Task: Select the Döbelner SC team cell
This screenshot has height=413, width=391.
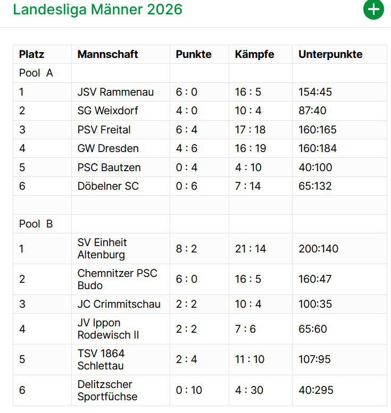Action: 108,186
